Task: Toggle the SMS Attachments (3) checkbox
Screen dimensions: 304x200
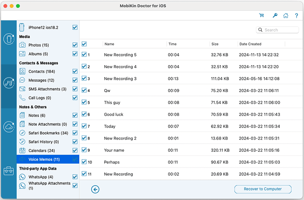Action: point(75,89)
